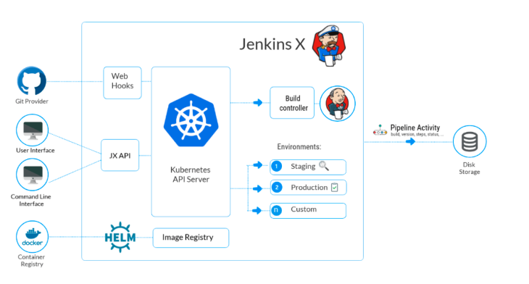
Task: Click the arrow pointing to Build controller
Action: point(258,103)
